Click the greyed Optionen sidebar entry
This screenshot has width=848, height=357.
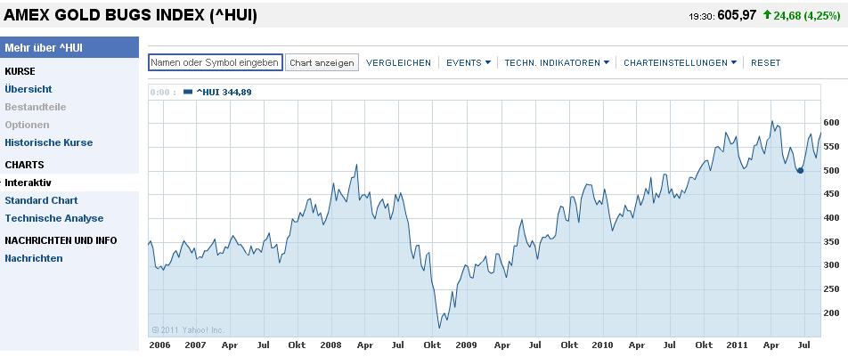(27, 125)
